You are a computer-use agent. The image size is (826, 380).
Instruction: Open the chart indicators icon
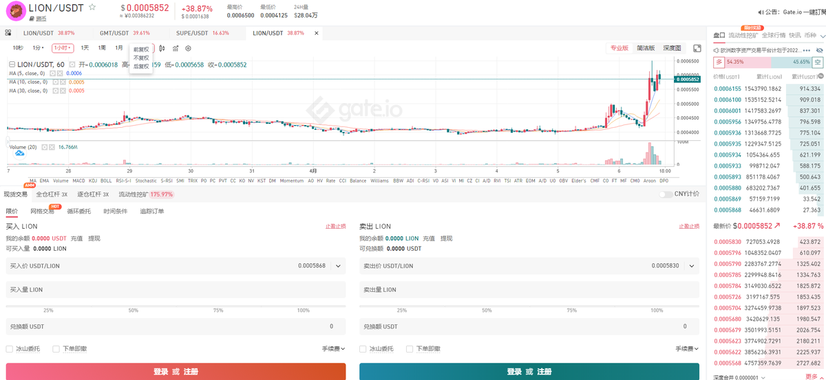click(x=176, y=48)
